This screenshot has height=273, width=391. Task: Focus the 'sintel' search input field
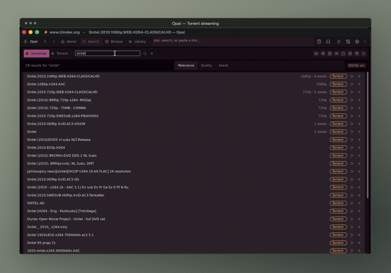click(108, 54)
